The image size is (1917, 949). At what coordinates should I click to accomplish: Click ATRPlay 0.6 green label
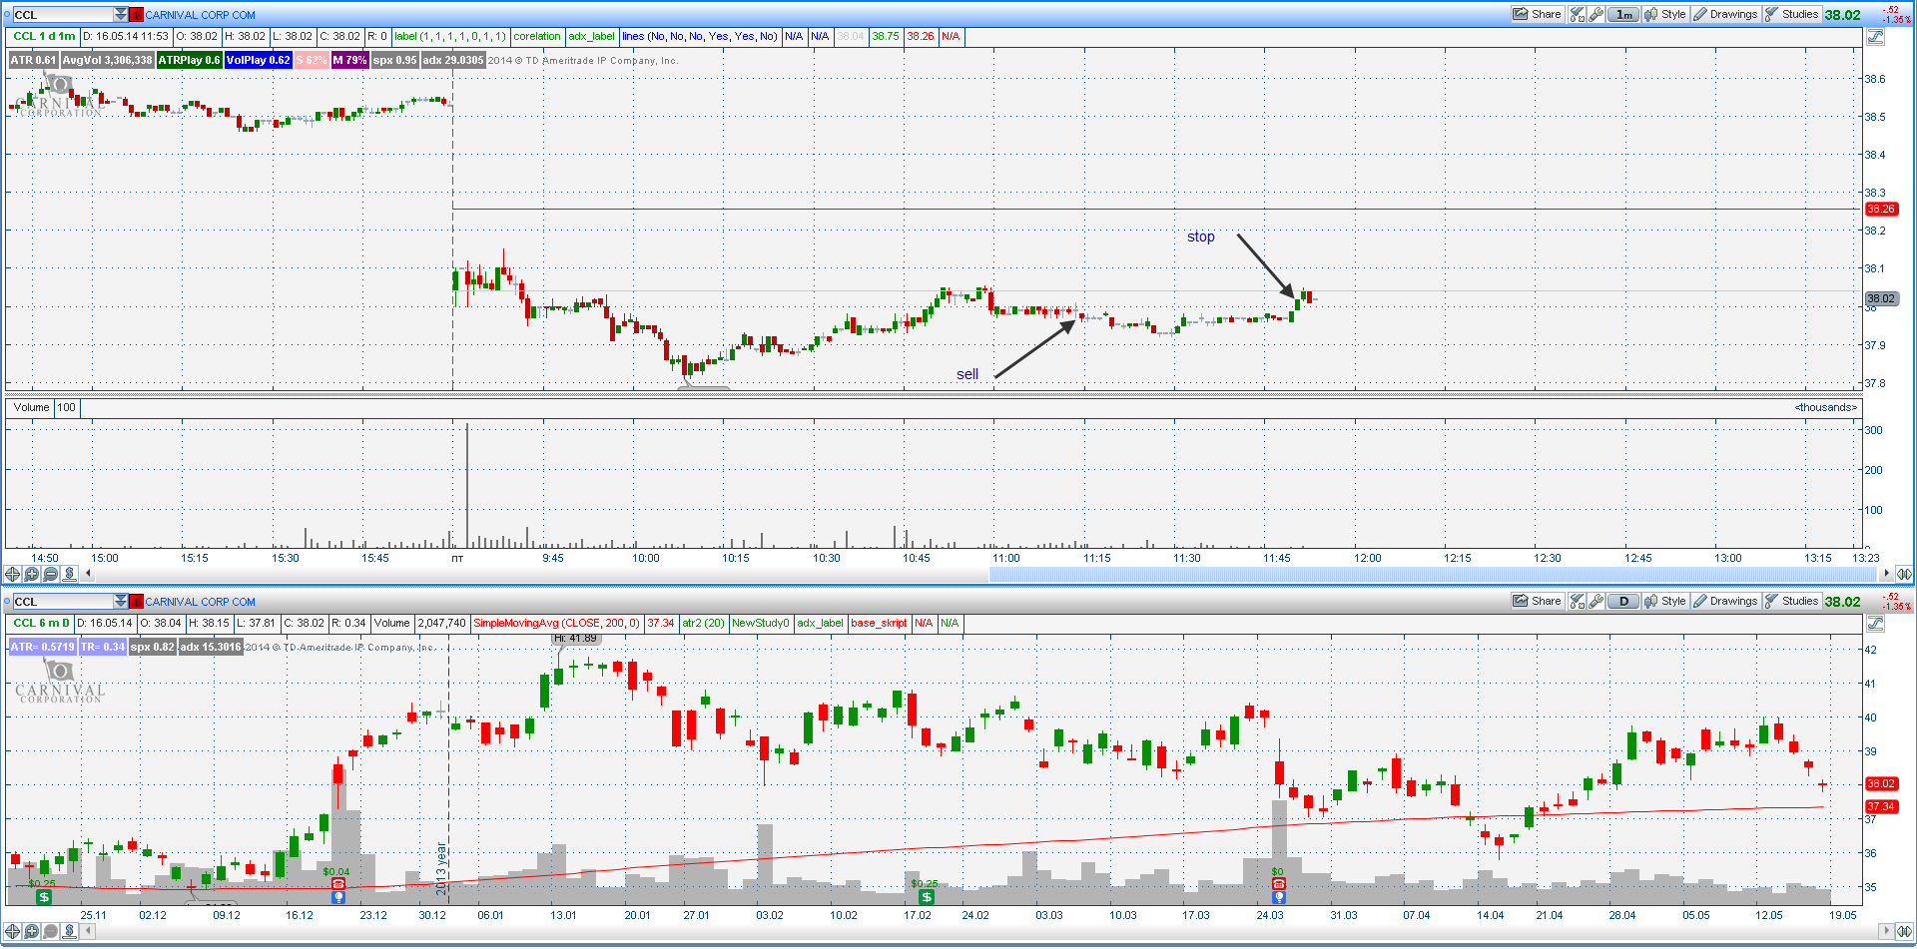(189, 60)
